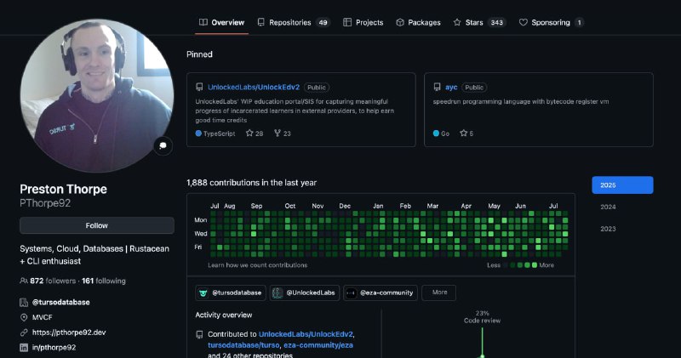Open the Stars tab
Screen dimensions: 681x358
479,23
